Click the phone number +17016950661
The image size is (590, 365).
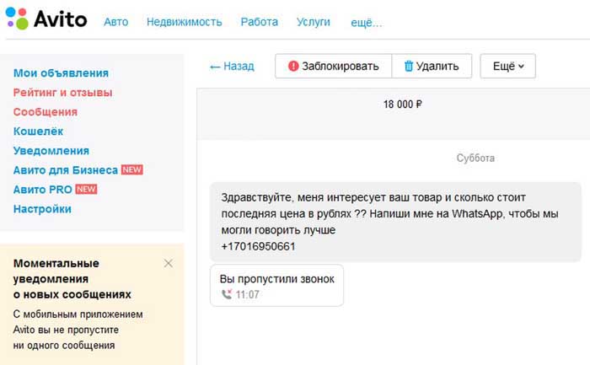tap(258, 246)
